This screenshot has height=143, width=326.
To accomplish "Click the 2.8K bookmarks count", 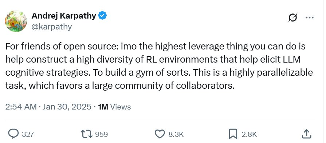I will 249,134.
